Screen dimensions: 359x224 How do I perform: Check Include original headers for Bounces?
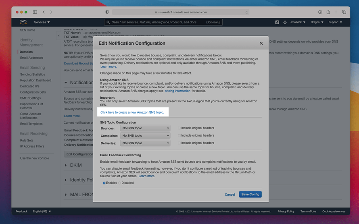tap(179, 128)
